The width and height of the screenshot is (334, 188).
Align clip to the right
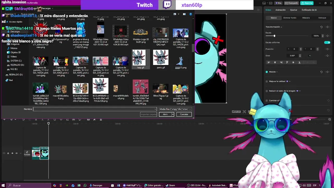pos(281,62)
